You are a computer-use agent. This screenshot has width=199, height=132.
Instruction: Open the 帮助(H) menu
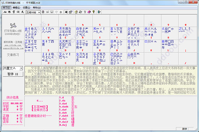37,8
